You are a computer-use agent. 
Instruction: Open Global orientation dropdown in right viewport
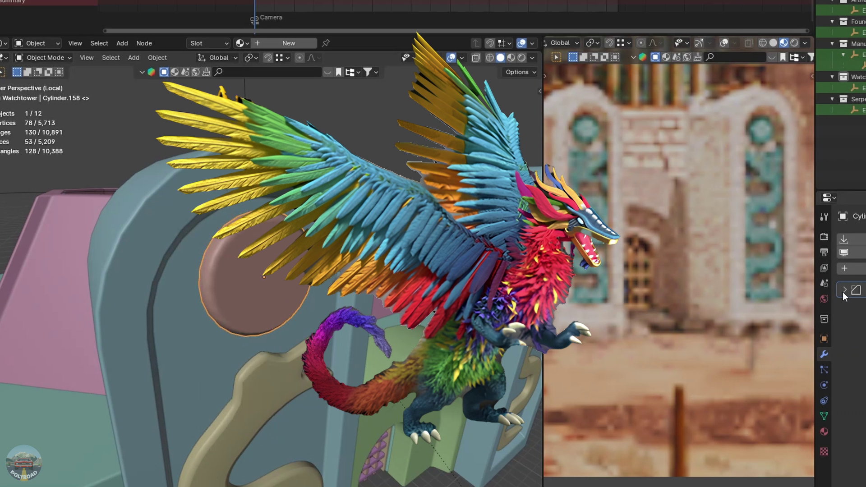(563, 43)
